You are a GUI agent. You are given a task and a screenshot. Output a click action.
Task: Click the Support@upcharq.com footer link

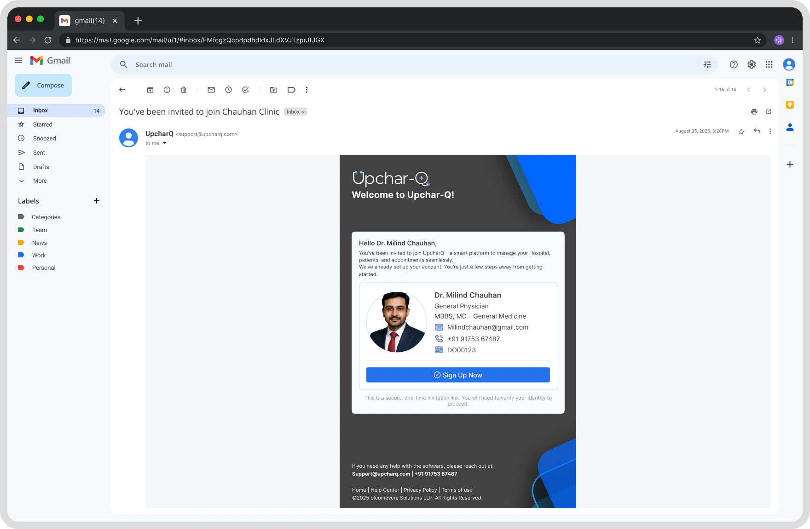pos(381,474)
